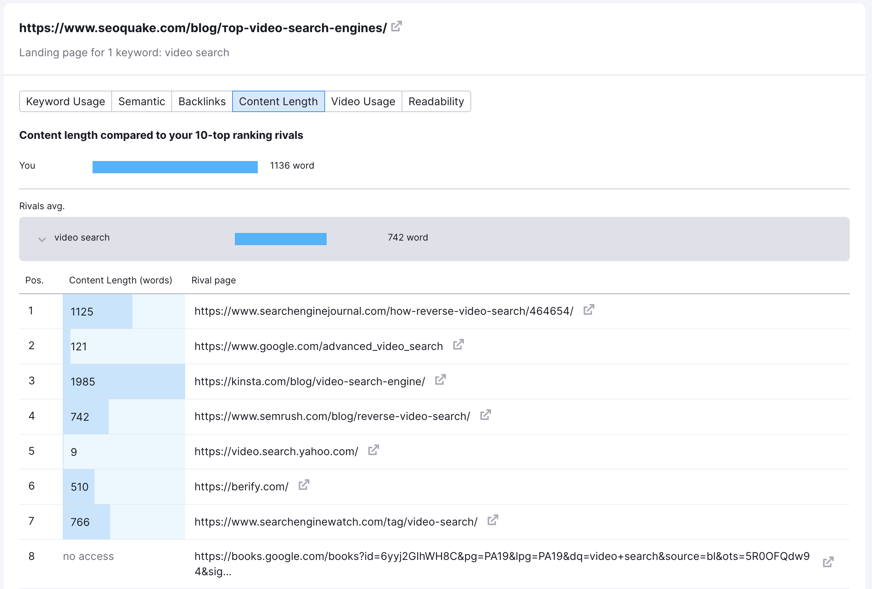Open the seoquake blog URL in new tab

(397, 26)
